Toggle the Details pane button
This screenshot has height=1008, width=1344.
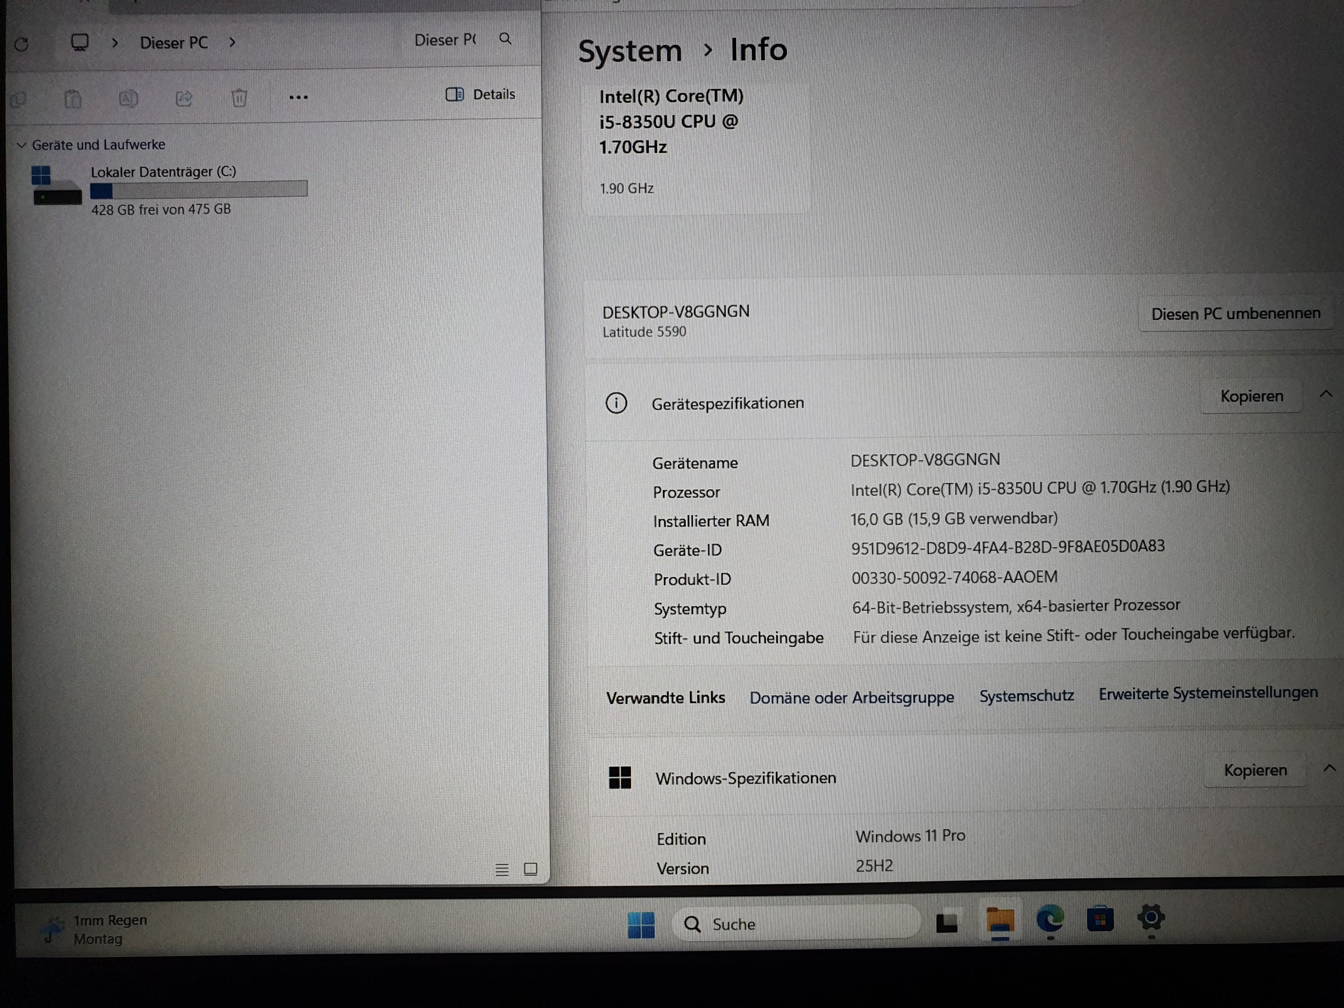point(480,94)
